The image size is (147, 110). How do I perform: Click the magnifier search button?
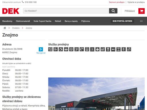point(113,11)
